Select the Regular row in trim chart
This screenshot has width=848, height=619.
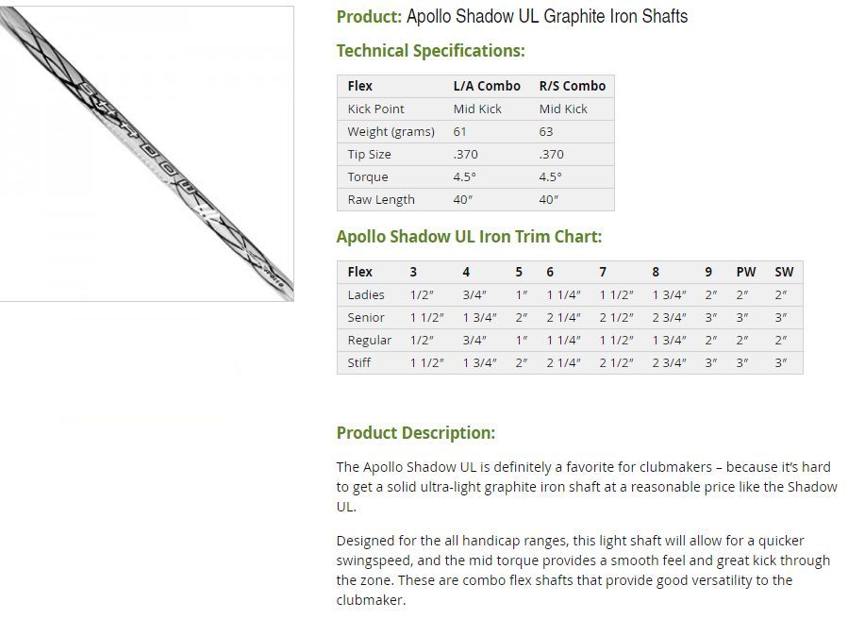[570, 341]
